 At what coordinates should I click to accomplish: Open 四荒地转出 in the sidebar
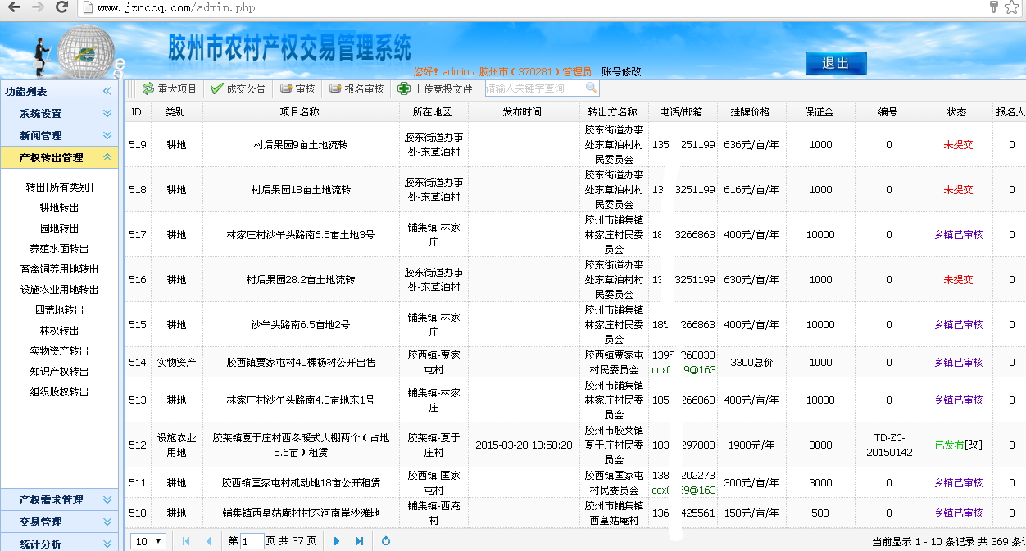coord(60,310)
